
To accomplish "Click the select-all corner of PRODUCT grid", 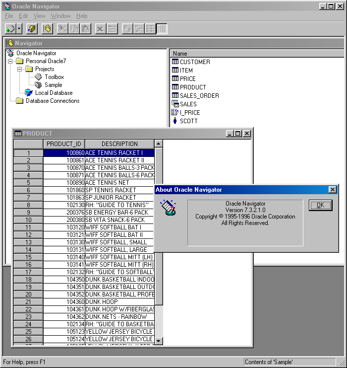I will [28, 144].
